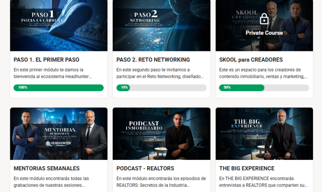The height and width of the screenshot is (192, 322).
Task: Click the PASO 2. RETO NETWORKING title
Action: pos(153,60)
